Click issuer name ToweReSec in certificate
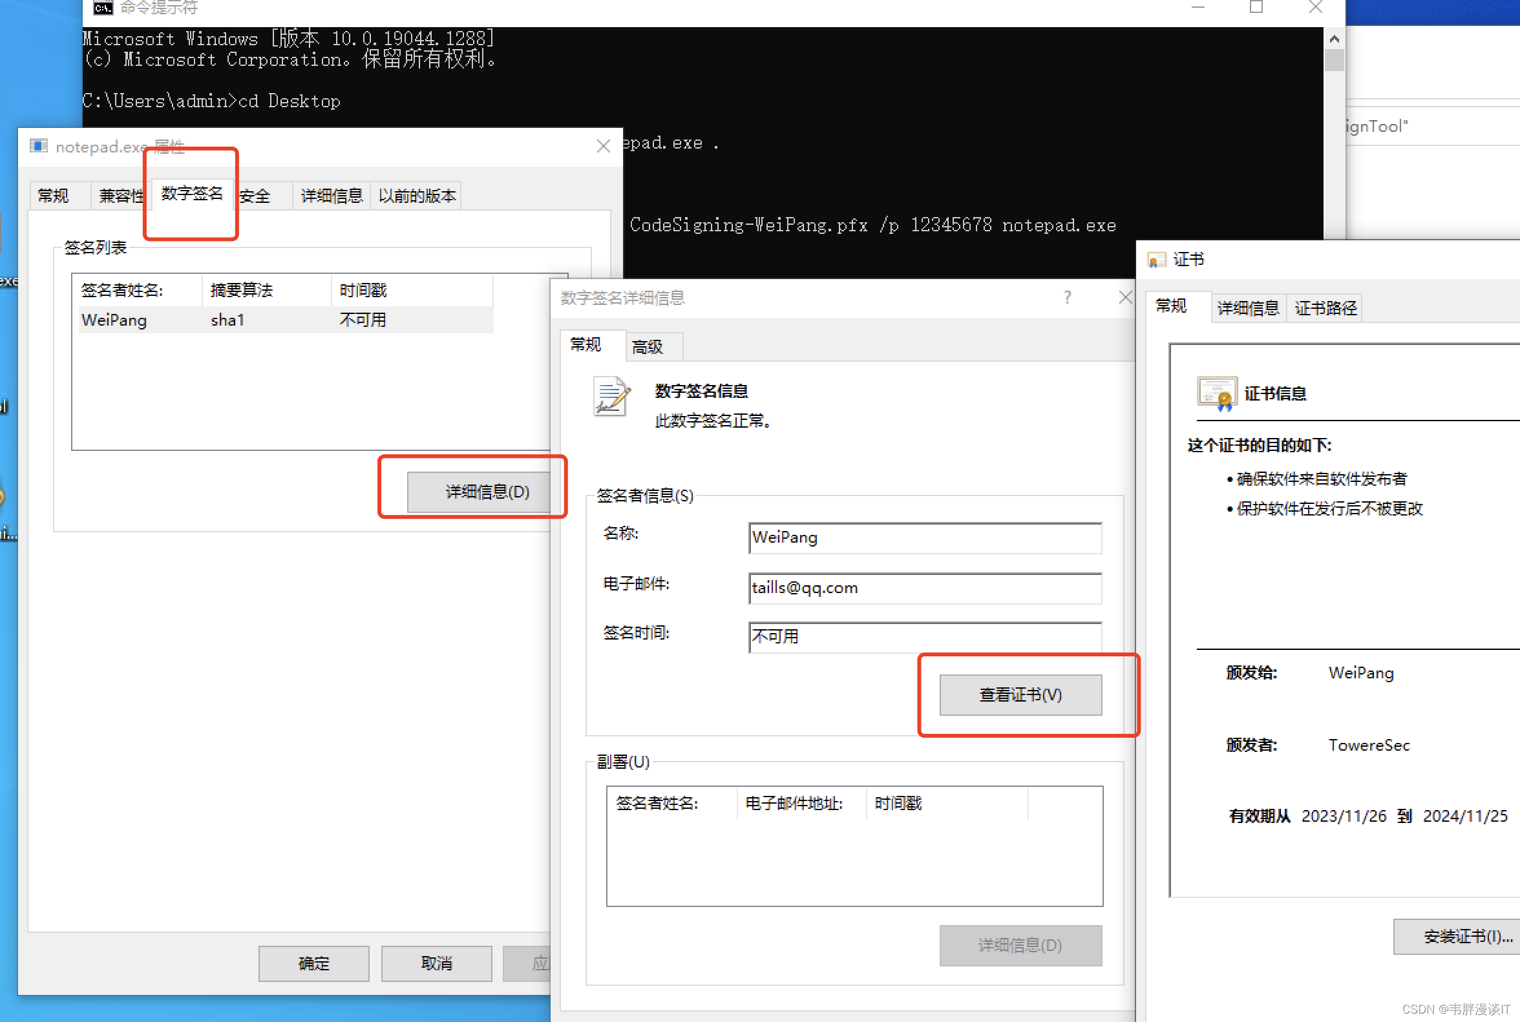 pos(1369,745)
